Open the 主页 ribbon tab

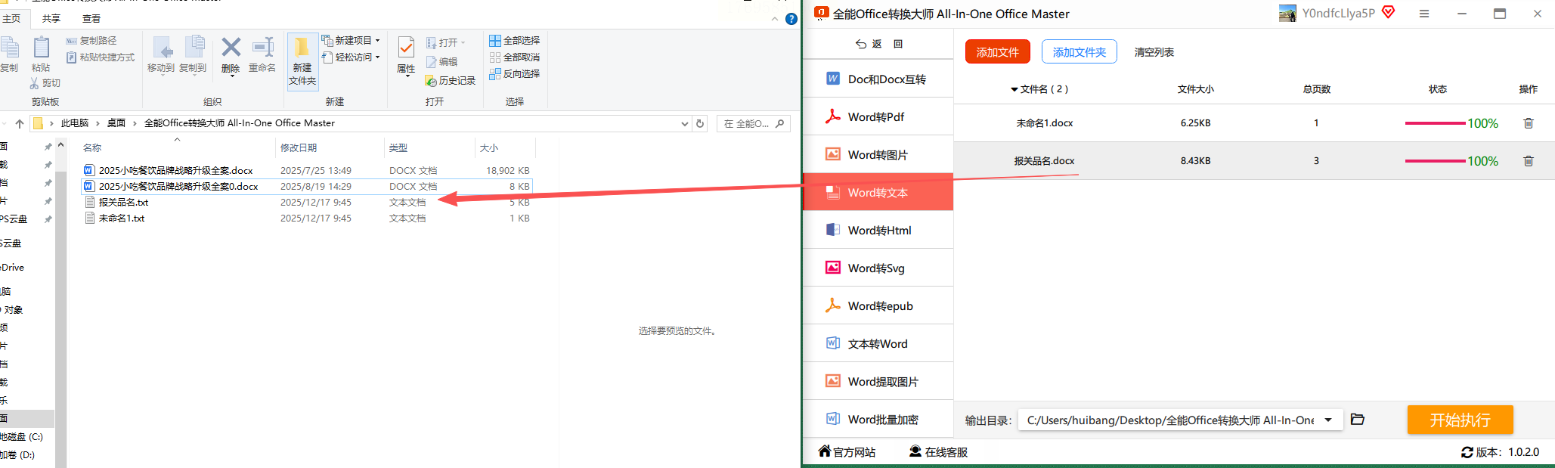coord(11,18)
